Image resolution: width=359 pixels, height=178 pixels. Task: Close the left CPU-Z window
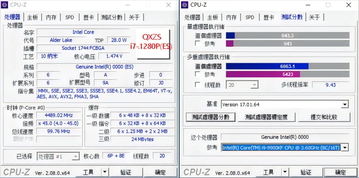[x=169, y=4]
